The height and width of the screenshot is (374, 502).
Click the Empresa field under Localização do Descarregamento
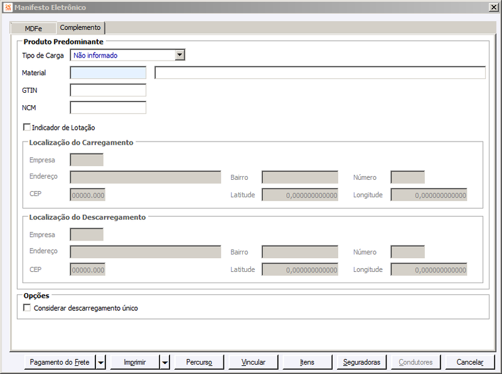[87, 234]
